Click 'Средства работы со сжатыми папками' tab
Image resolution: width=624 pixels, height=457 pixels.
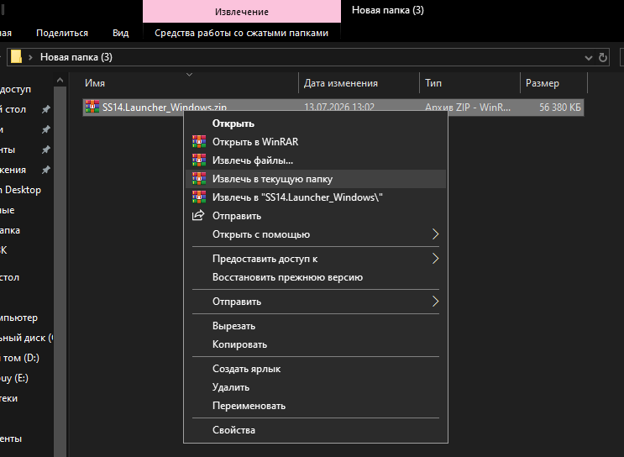[242, 33]
